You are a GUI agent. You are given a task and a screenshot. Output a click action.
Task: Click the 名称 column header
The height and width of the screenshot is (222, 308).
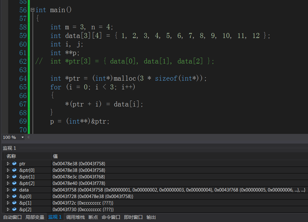(x=28, y=156)
